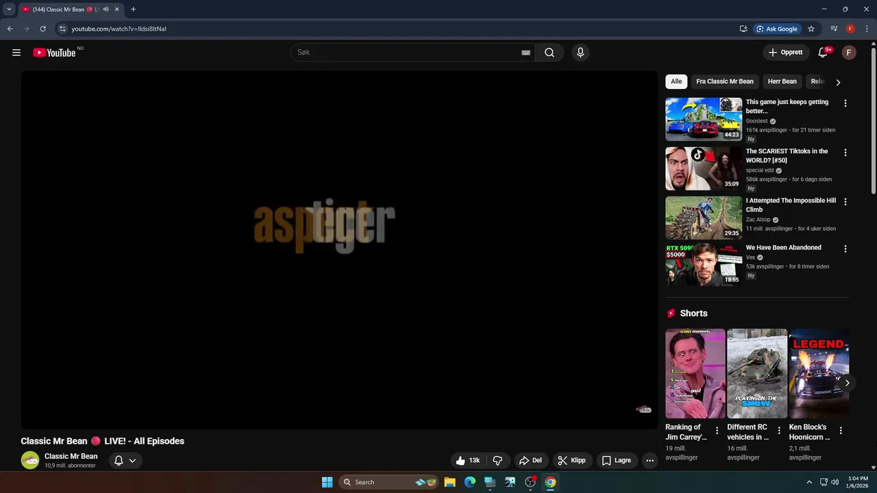Open a new Chrome tab
The width and height of the screenshot is (877, 493).
tap(133, 10)
